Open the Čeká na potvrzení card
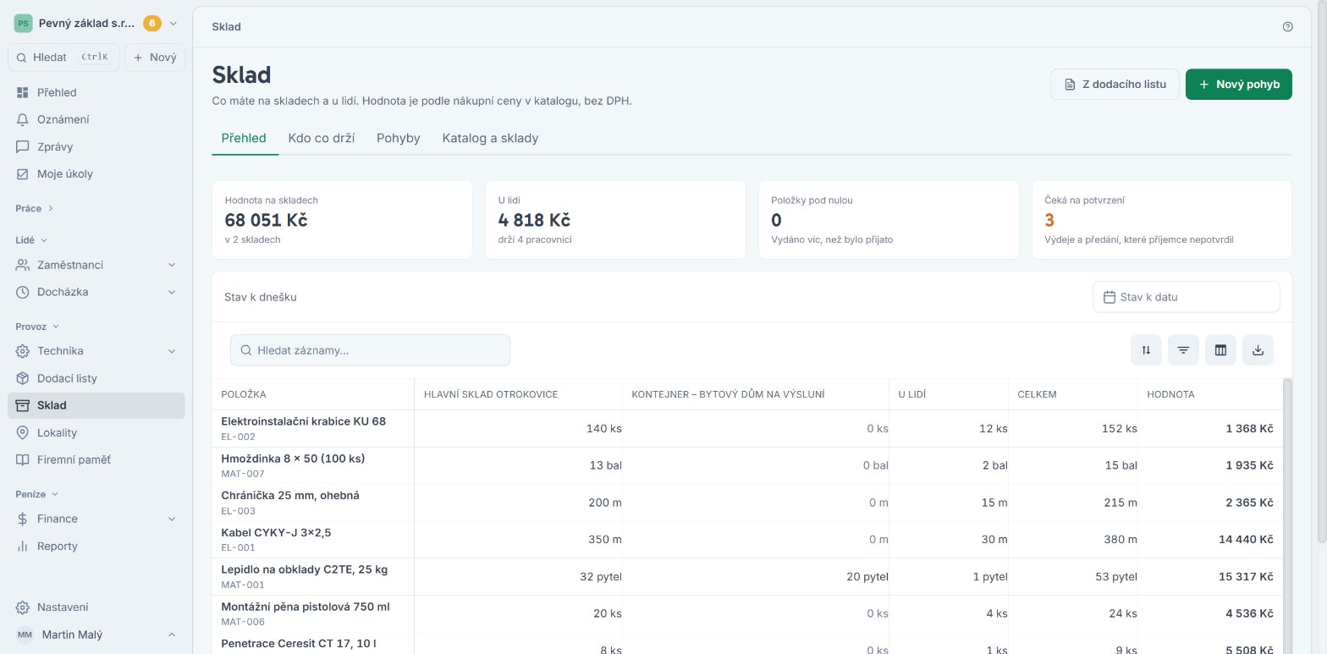 pos(1161,219)
